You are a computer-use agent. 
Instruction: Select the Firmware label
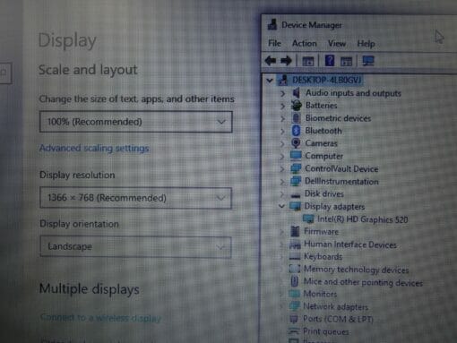321,232
